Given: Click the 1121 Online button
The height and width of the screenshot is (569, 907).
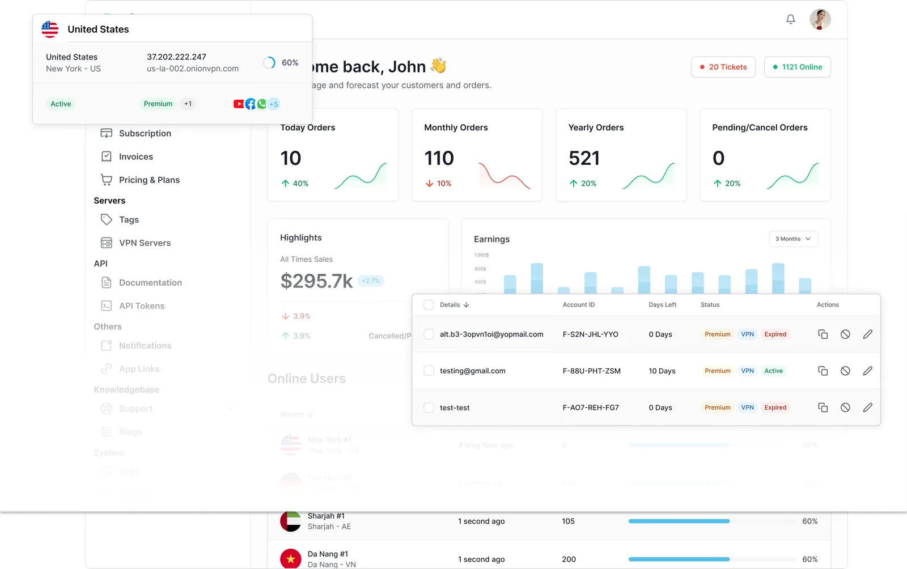Looking at the screenshot, I should click(797, 67).
